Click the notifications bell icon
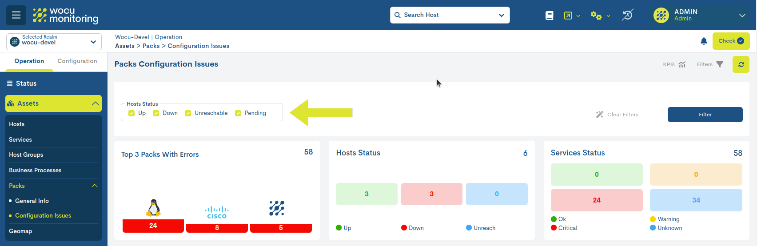 704,41
